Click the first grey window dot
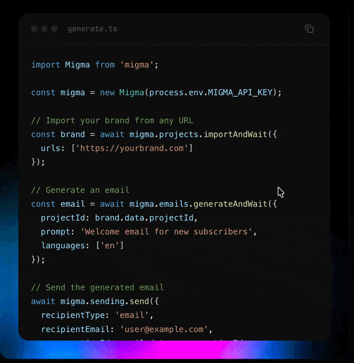 [34, 29]
